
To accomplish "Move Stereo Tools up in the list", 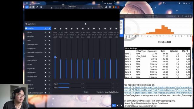I will 45,73.
